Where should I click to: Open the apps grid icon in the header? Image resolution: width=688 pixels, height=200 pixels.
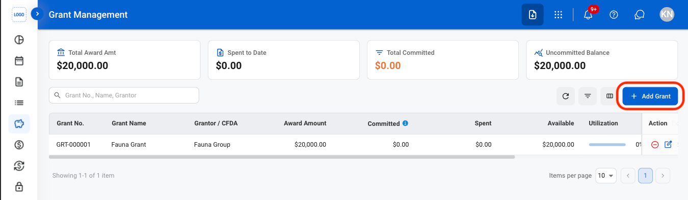558,15
